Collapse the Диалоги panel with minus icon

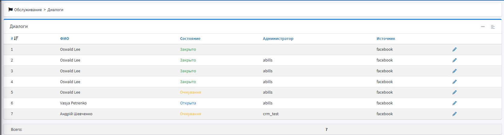click(x=483, y=27)
